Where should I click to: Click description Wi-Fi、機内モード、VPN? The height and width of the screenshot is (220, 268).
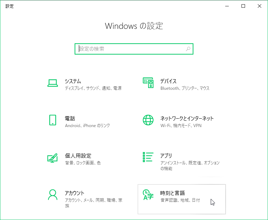pos(181,126)
